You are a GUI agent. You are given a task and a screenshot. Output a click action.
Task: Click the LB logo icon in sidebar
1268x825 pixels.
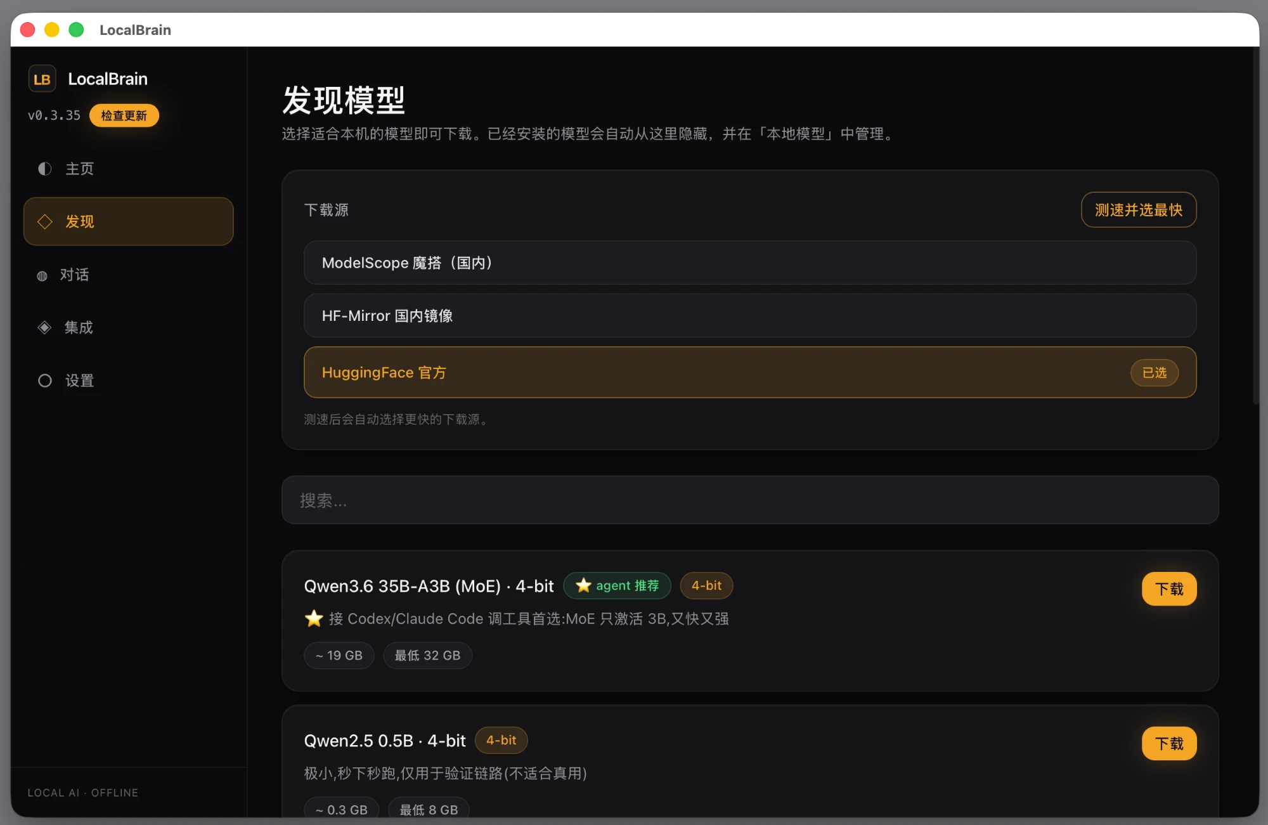(42, 79)
